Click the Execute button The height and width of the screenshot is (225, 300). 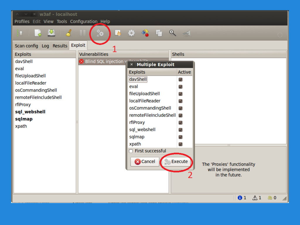point(176,162)
